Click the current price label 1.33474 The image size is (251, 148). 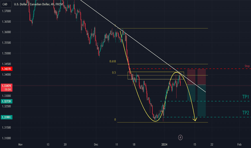click(6, 87)
